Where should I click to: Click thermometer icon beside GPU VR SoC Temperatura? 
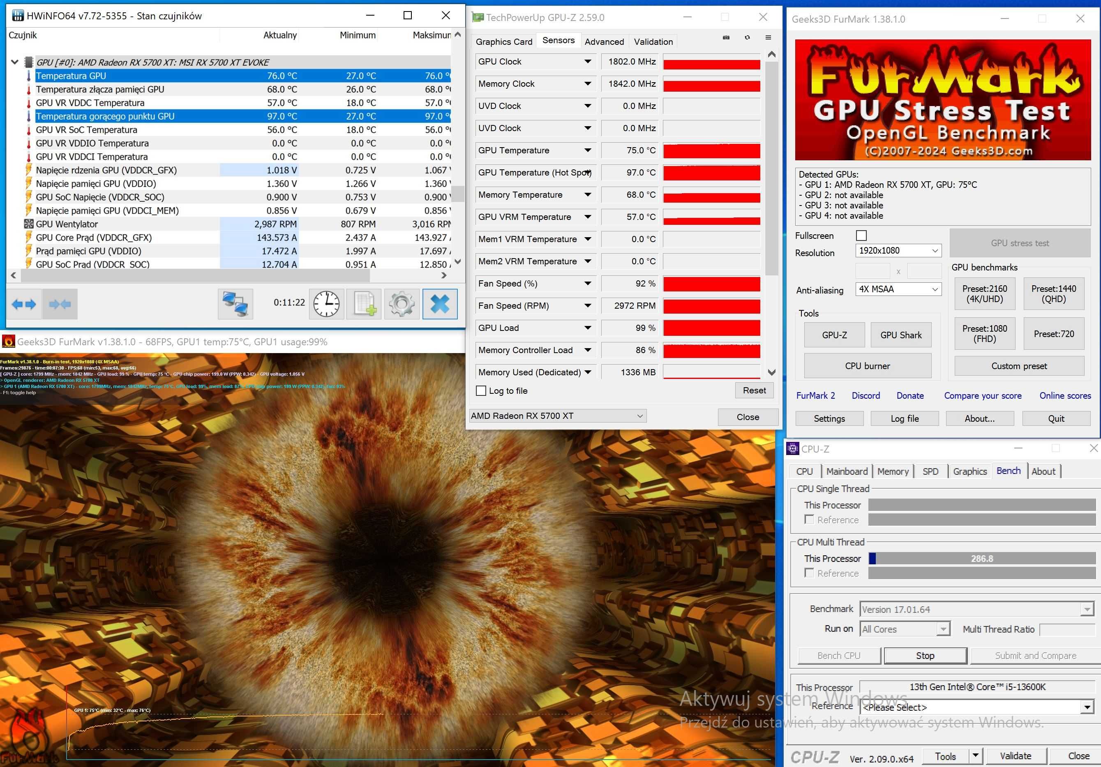29,130
